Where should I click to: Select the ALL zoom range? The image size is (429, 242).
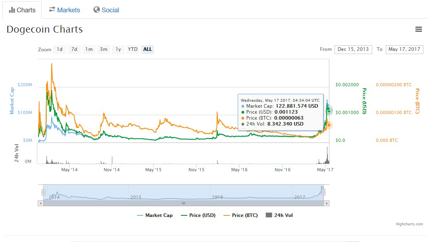point(148,49)
